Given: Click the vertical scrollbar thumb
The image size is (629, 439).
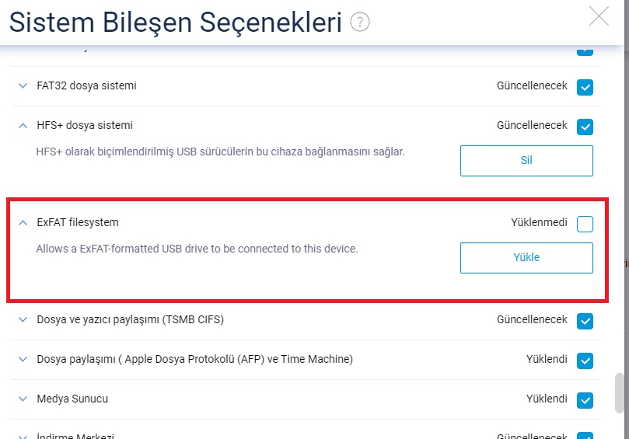Looking at the screenshot, I should (x=620, y=393).
